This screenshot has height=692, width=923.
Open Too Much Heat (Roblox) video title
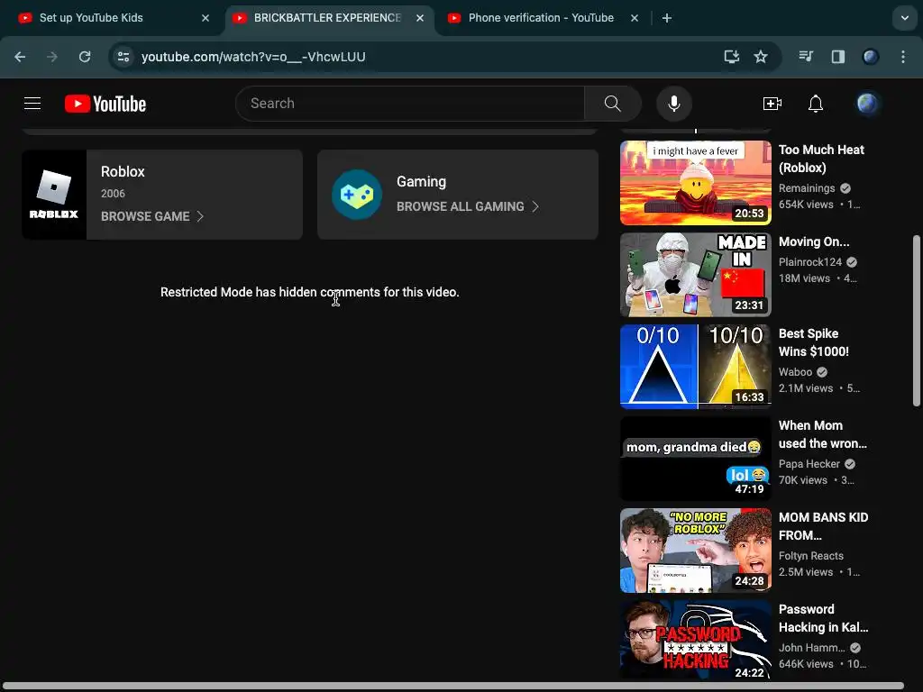tap(821, 159)
